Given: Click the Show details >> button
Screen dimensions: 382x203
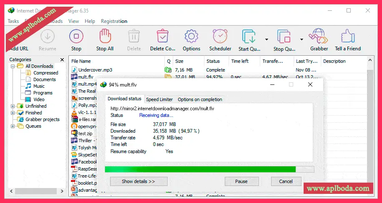Looking at the screenshot, I should (138, 181).
